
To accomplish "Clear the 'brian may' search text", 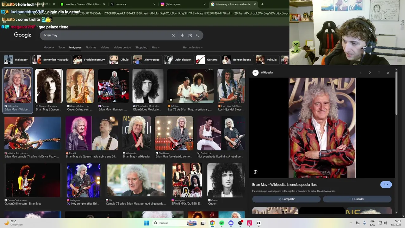I will 173,35.
